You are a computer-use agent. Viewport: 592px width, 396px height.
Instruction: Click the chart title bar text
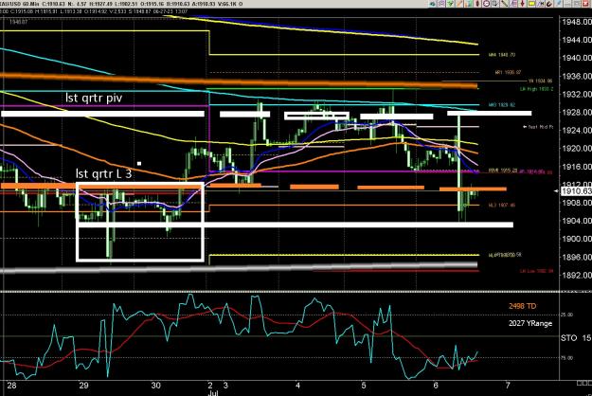pyautogui.click(x=121, y=4)
